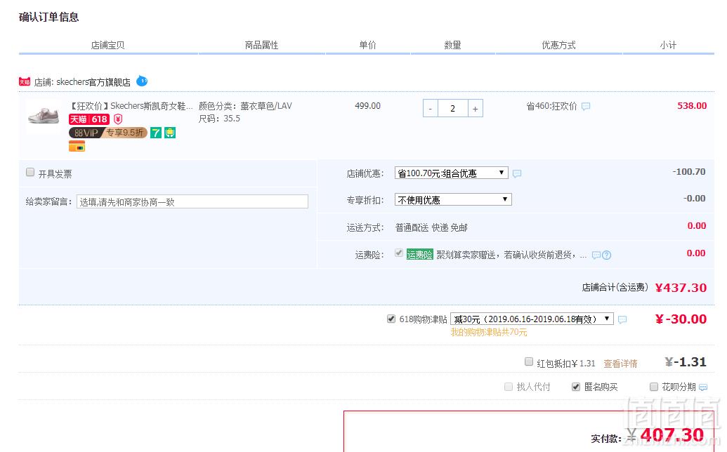Open the info bubble beside 省460:狂欢价
727x452 pixels.
[x=586, y=107]
